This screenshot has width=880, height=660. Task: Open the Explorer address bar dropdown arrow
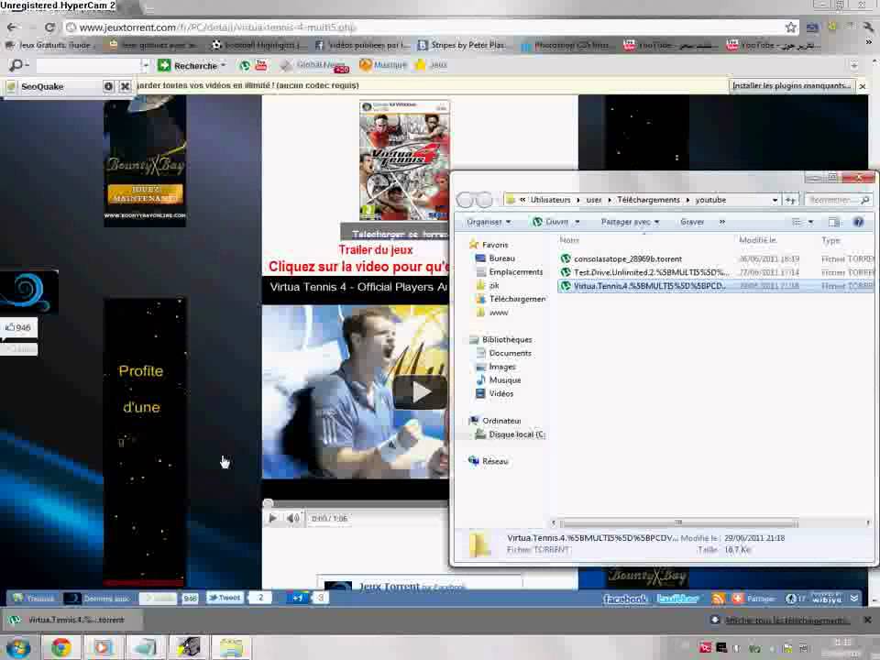[x=775, y=200]
